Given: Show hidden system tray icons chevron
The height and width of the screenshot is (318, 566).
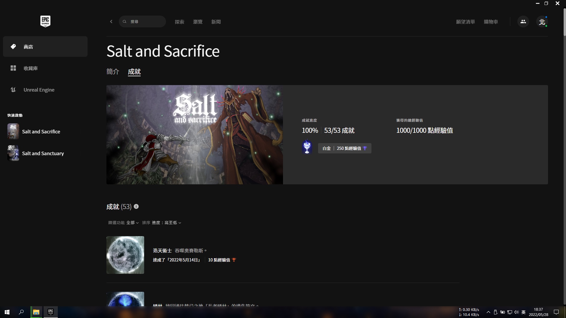Looking at the screenshot, I should tap(488, 312).
